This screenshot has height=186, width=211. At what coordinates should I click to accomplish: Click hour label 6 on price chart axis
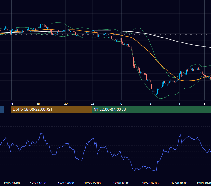pyautogui.click(x=204, y=104)
